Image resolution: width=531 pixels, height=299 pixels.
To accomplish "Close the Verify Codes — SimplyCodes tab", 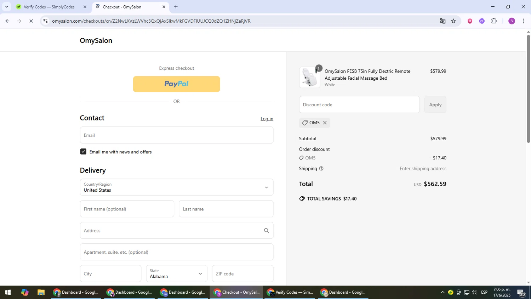I will [x=85, y=7].
